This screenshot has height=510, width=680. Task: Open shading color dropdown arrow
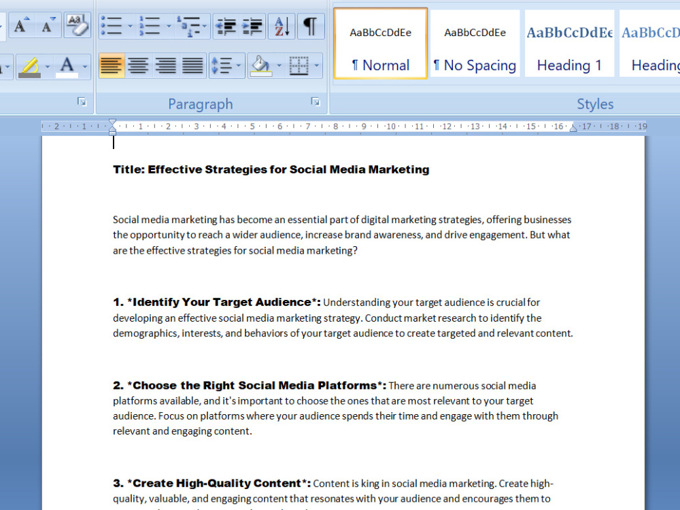tap(279, 66)
